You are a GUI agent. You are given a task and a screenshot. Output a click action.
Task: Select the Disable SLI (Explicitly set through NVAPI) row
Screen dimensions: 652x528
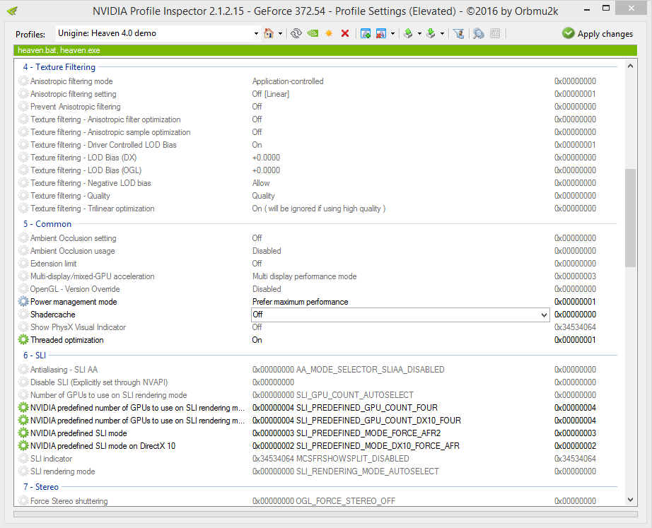pos(99,382)
